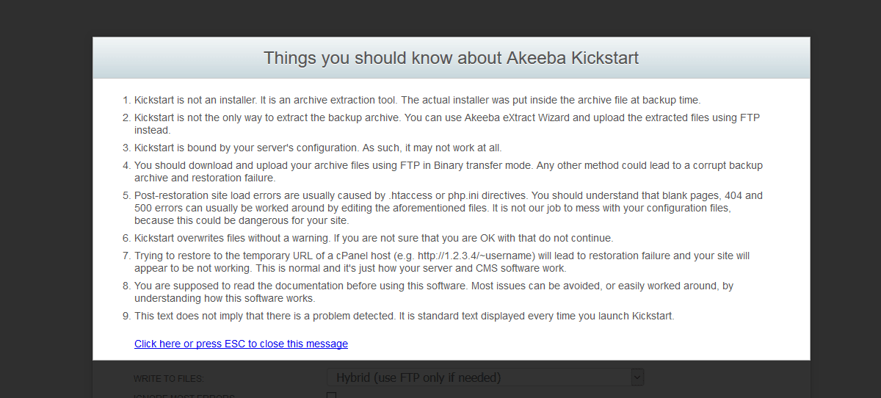
Task: Click the item about reading the documentation
Action: pyautogui.click(x=433, y=292)
